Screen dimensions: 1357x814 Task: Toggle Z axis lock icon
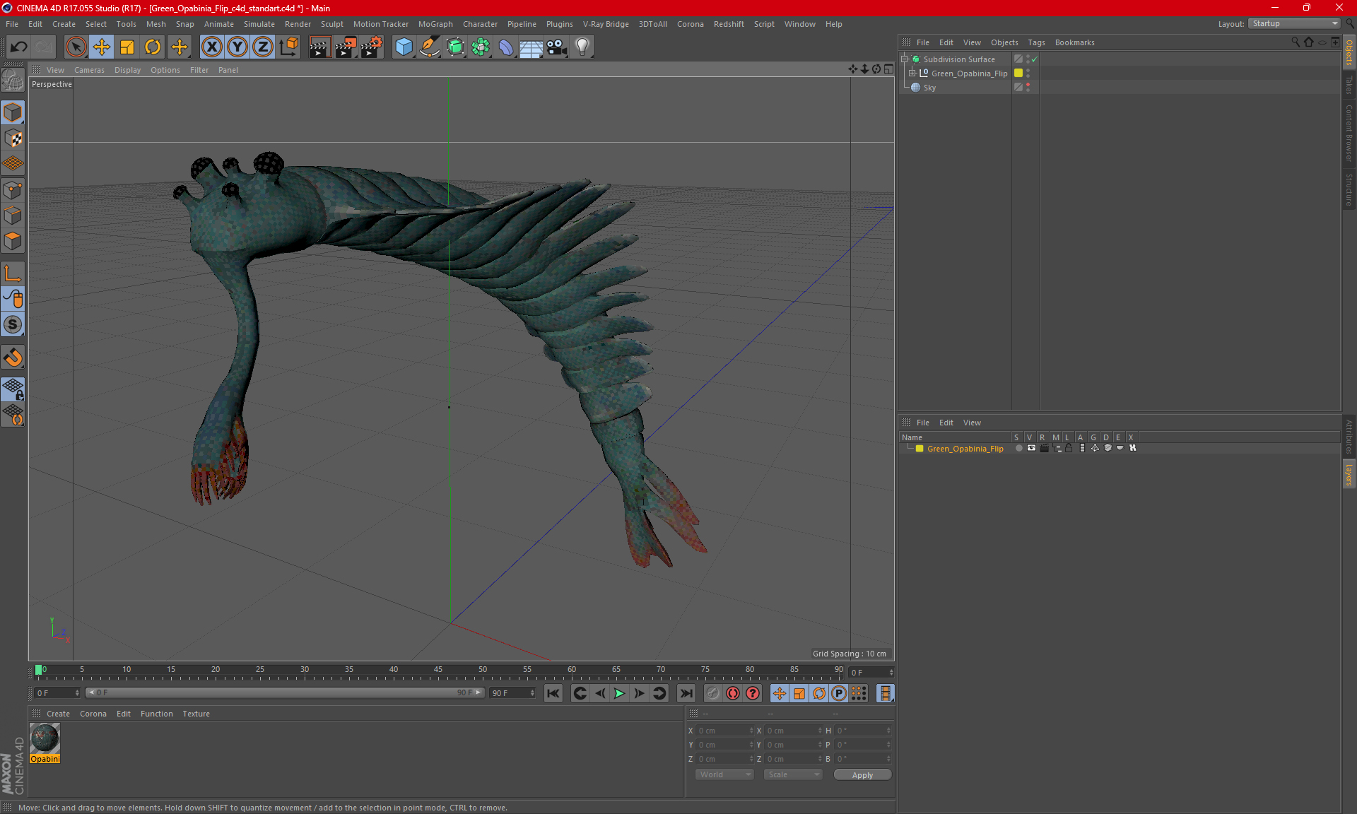tap(263, 47)
